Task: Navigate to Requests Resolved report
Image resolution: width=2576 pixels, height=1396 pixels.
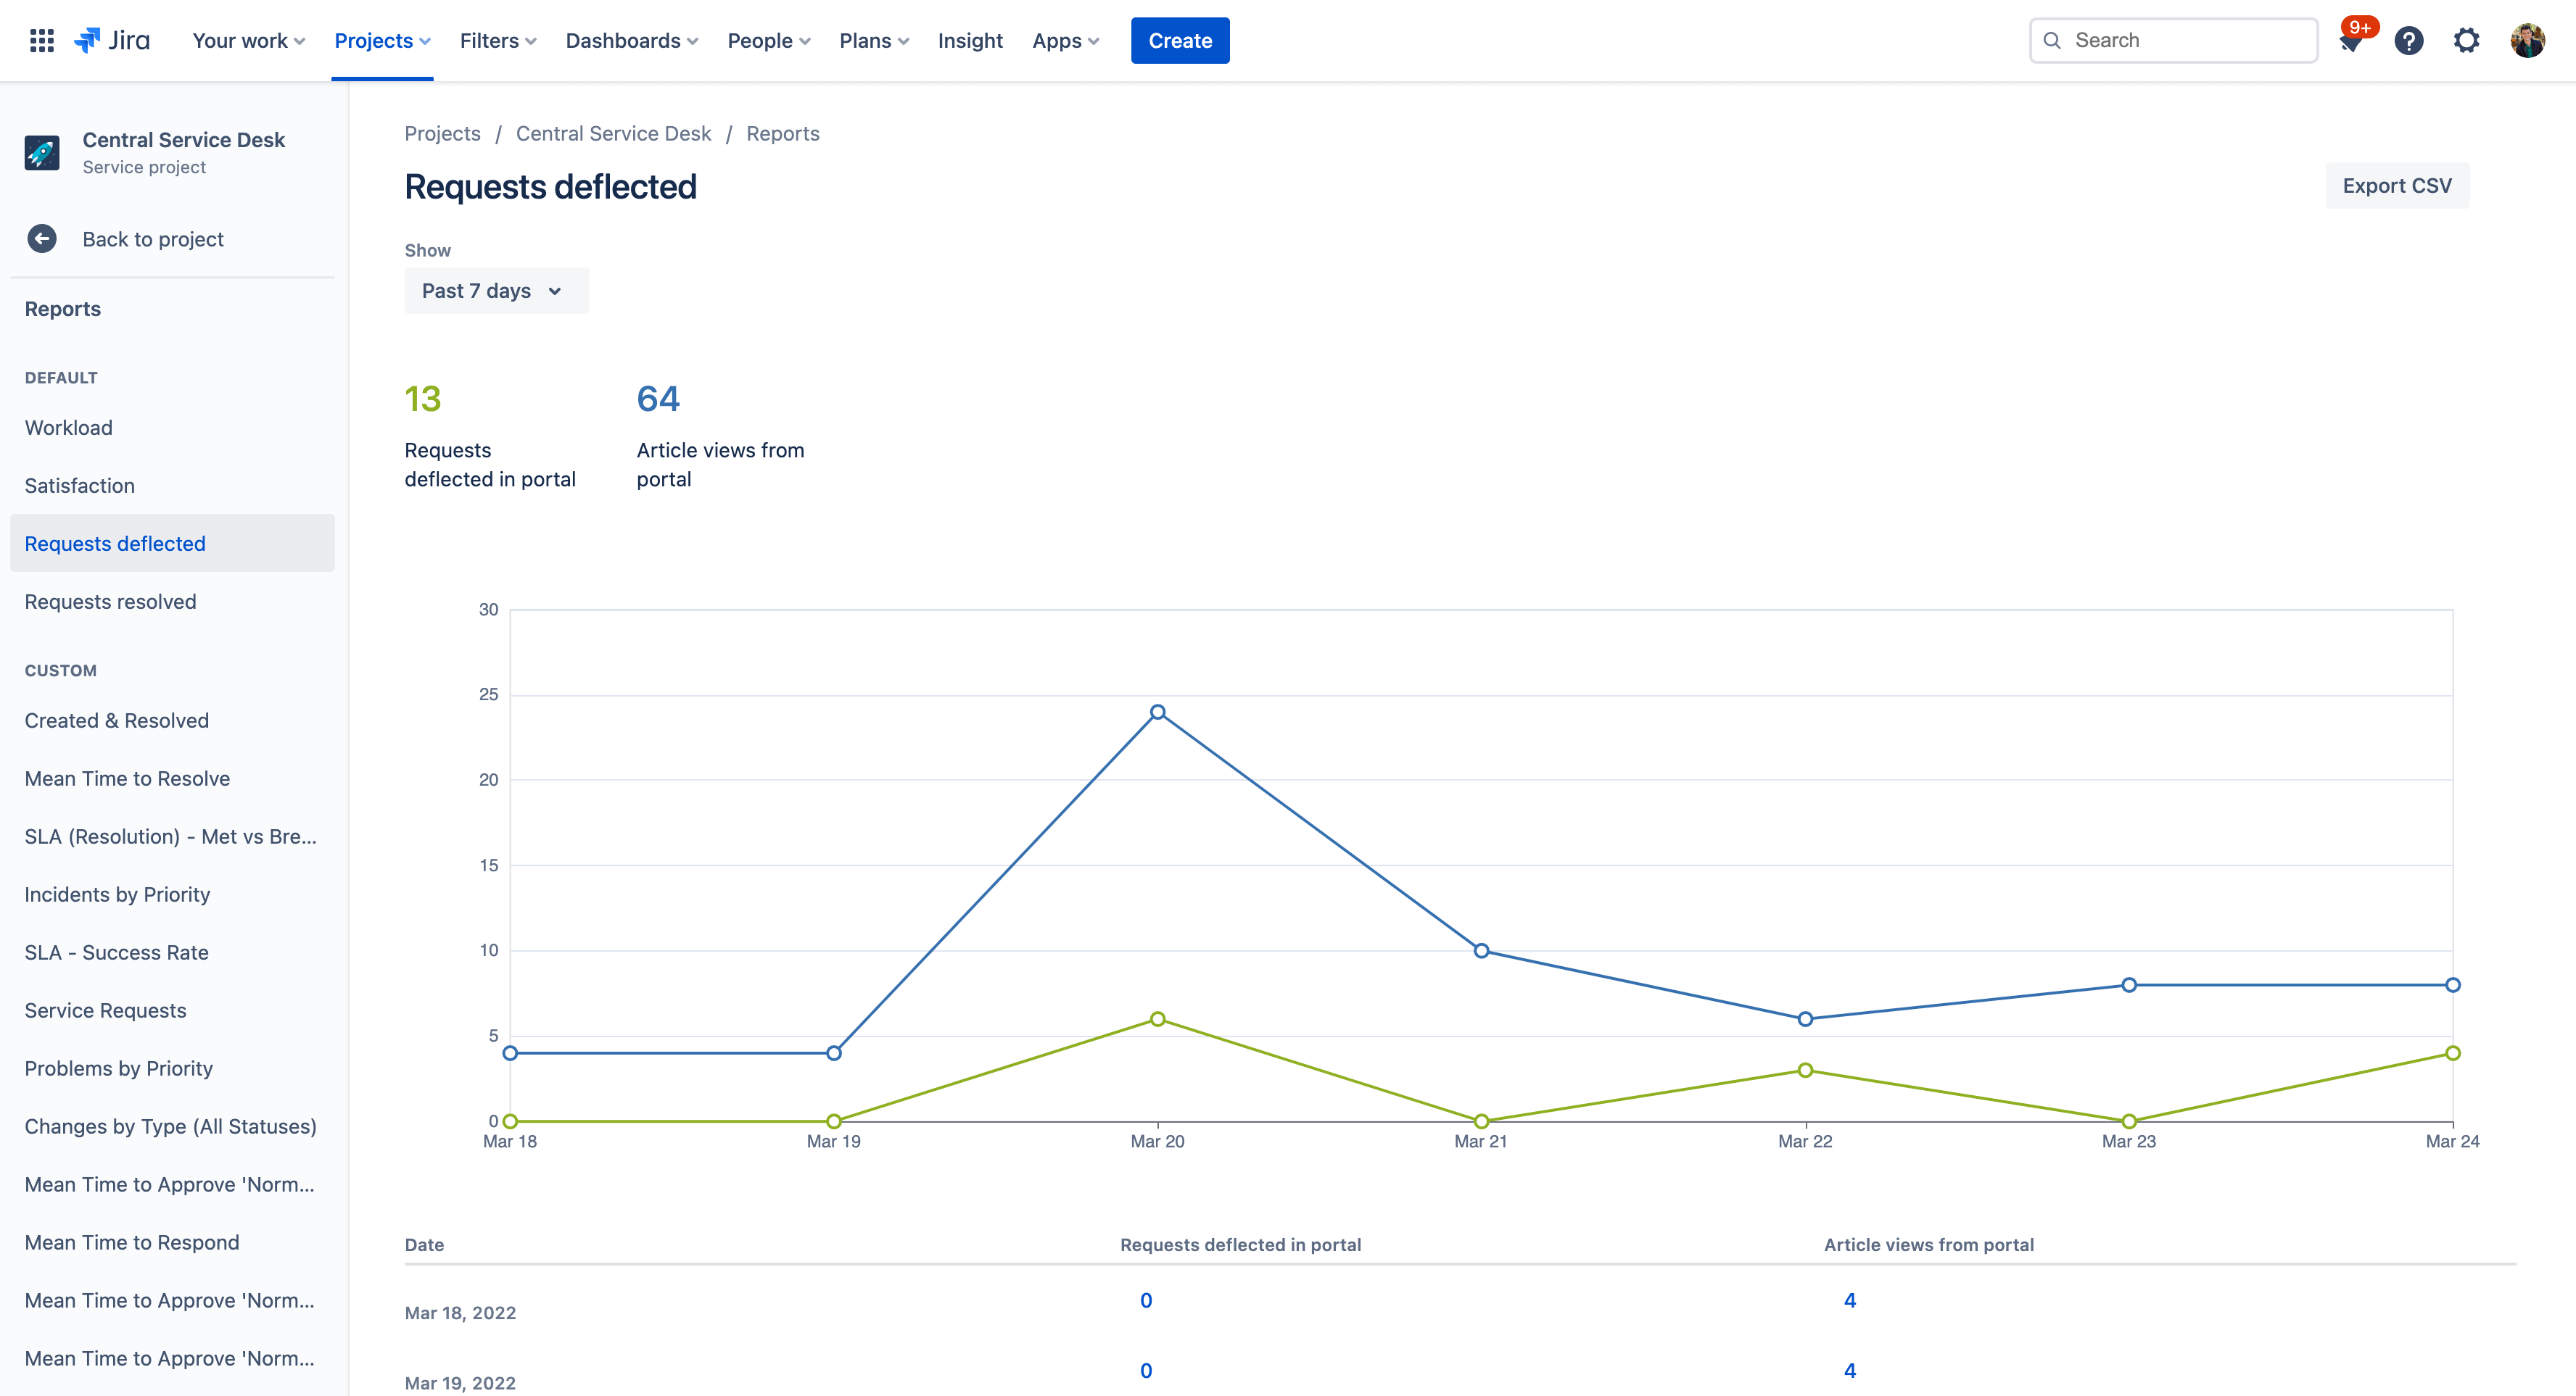Action: pyautogui.click(x=108, y=600)
